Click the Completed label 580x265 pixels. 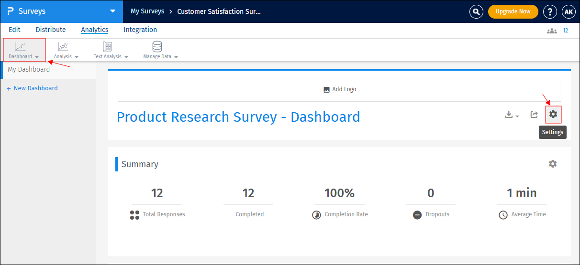tap(250, 214)
